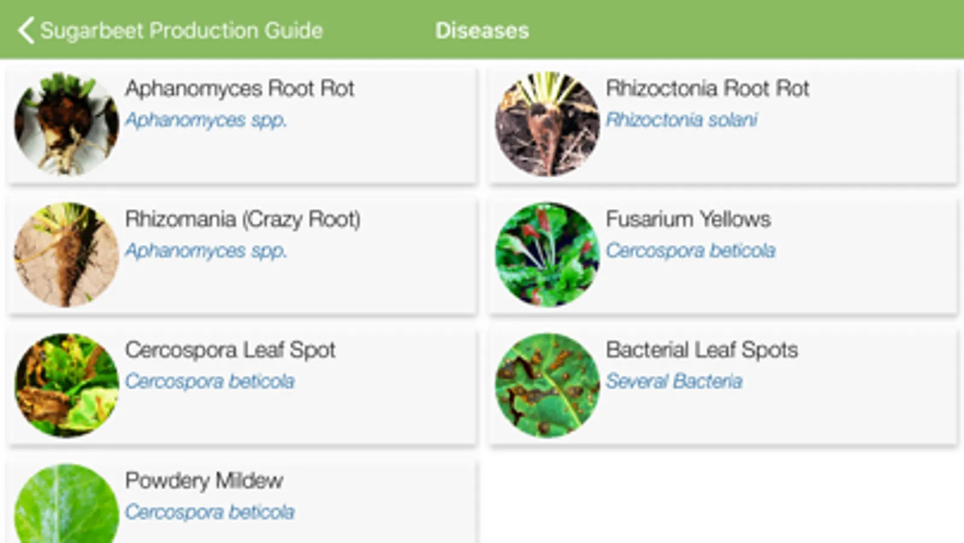Select the Cercospora Leaf Spot picture
964x543 pixels.
66,385
